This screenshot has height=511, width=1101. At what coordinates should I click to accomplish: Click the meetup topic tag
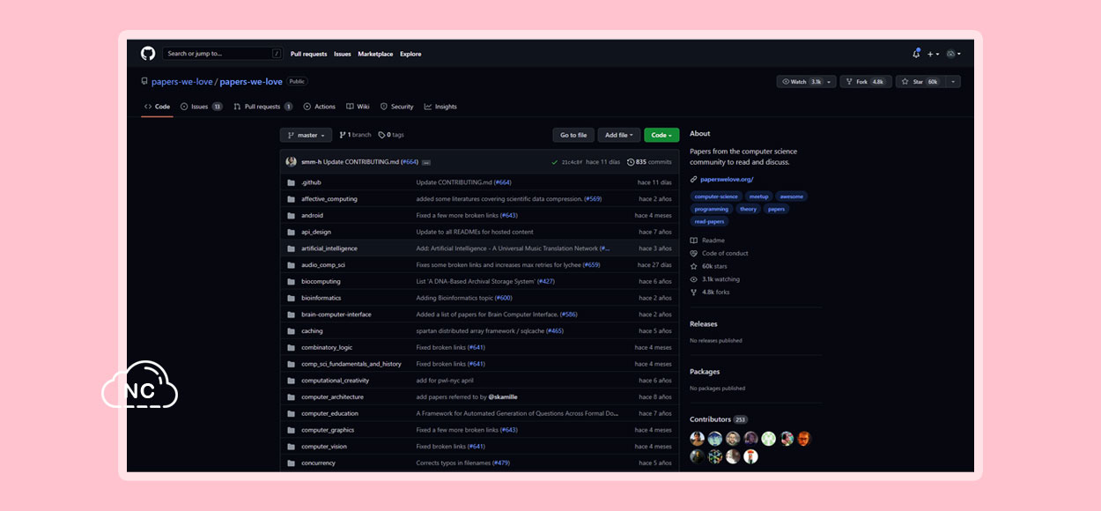point(758,196)
